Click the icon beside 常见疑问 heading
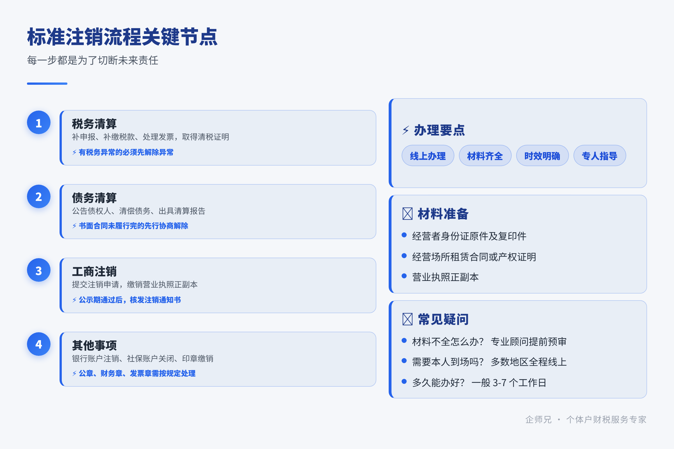 tap(407, 319)
